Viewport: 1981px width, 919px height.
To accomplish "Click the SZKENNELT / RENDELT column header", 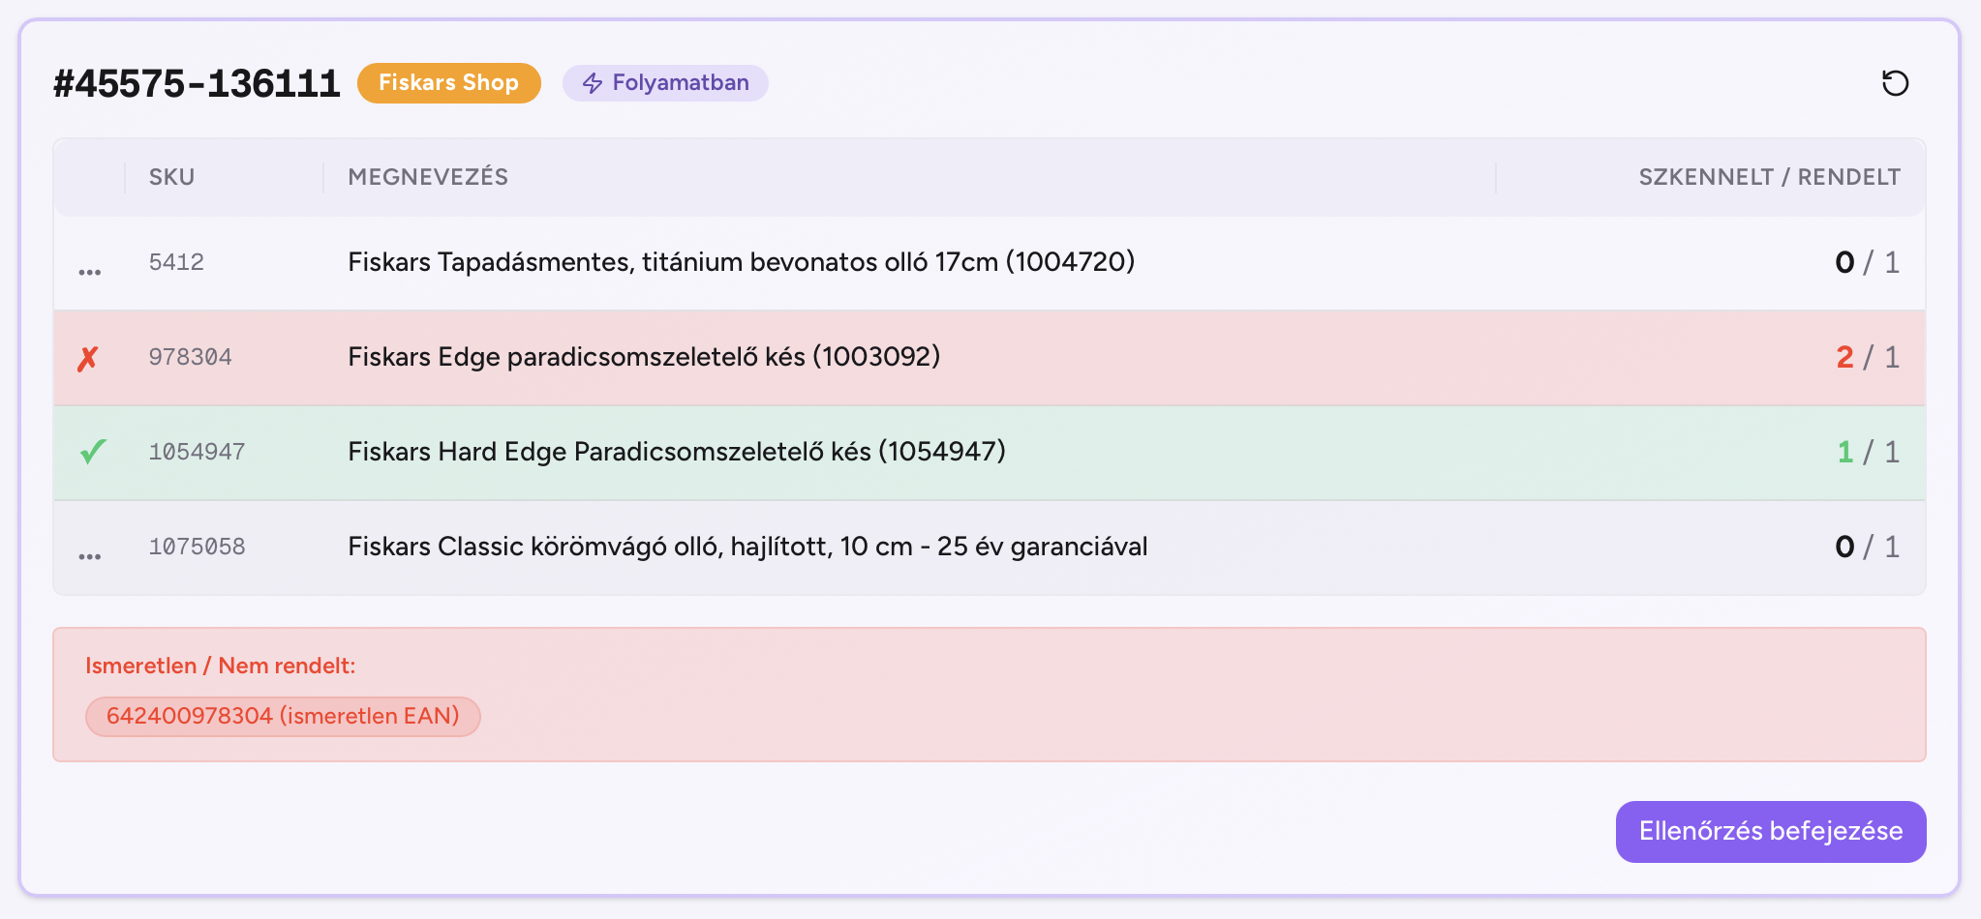I will point(1769,177).
